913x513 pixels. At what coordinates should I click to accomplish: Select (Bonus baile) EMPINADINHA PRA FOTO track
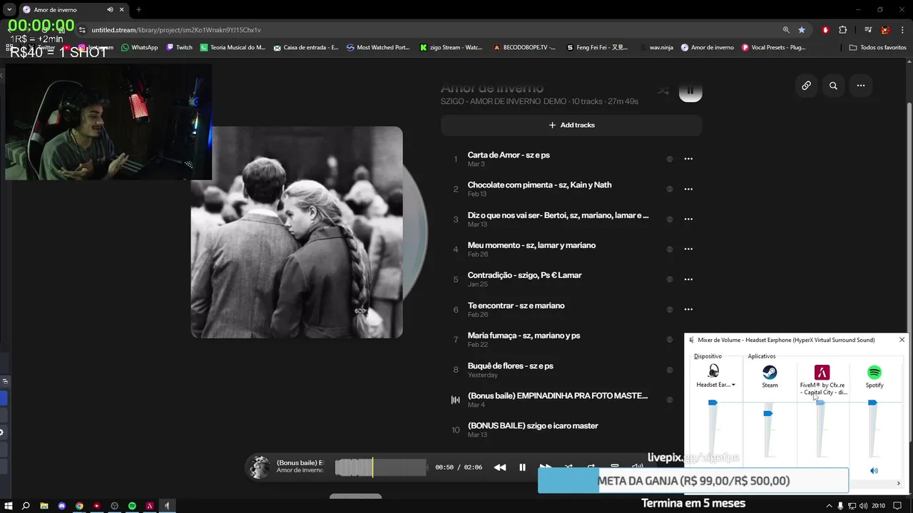[x=558, y=395]
